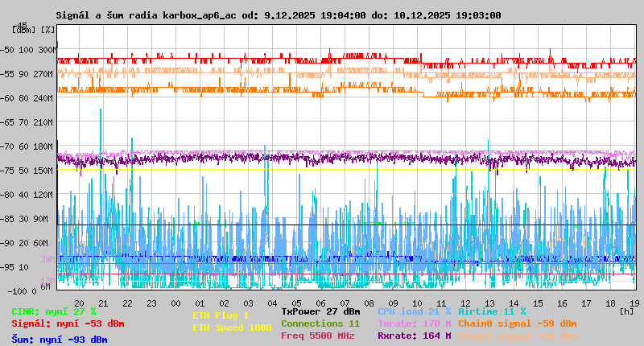This screenshot has width=644, height=346.
Task: Click the red Signál legend entry
Action: click(x=68, y=324)
